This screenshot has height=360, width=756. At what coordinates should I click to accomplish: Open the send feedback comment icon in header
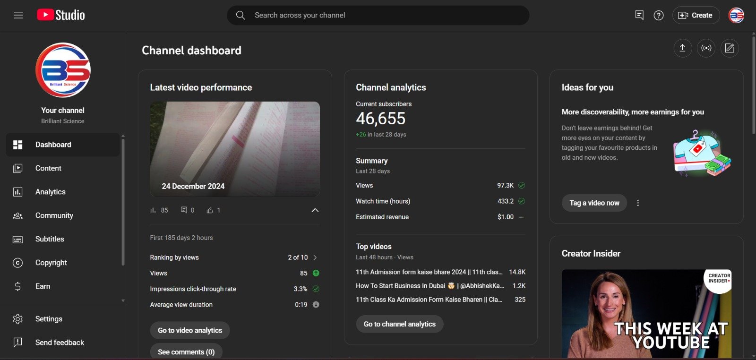(639, 15)
